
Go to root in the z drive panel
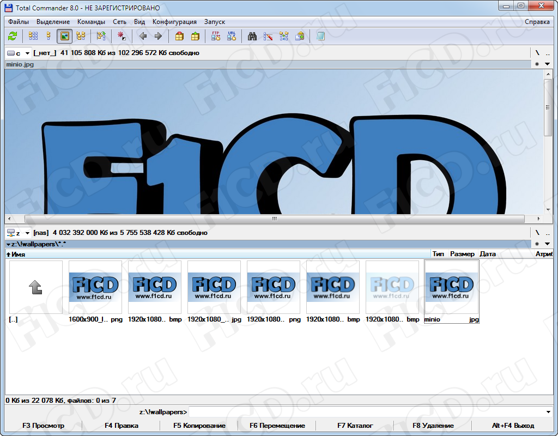point(537,233)
